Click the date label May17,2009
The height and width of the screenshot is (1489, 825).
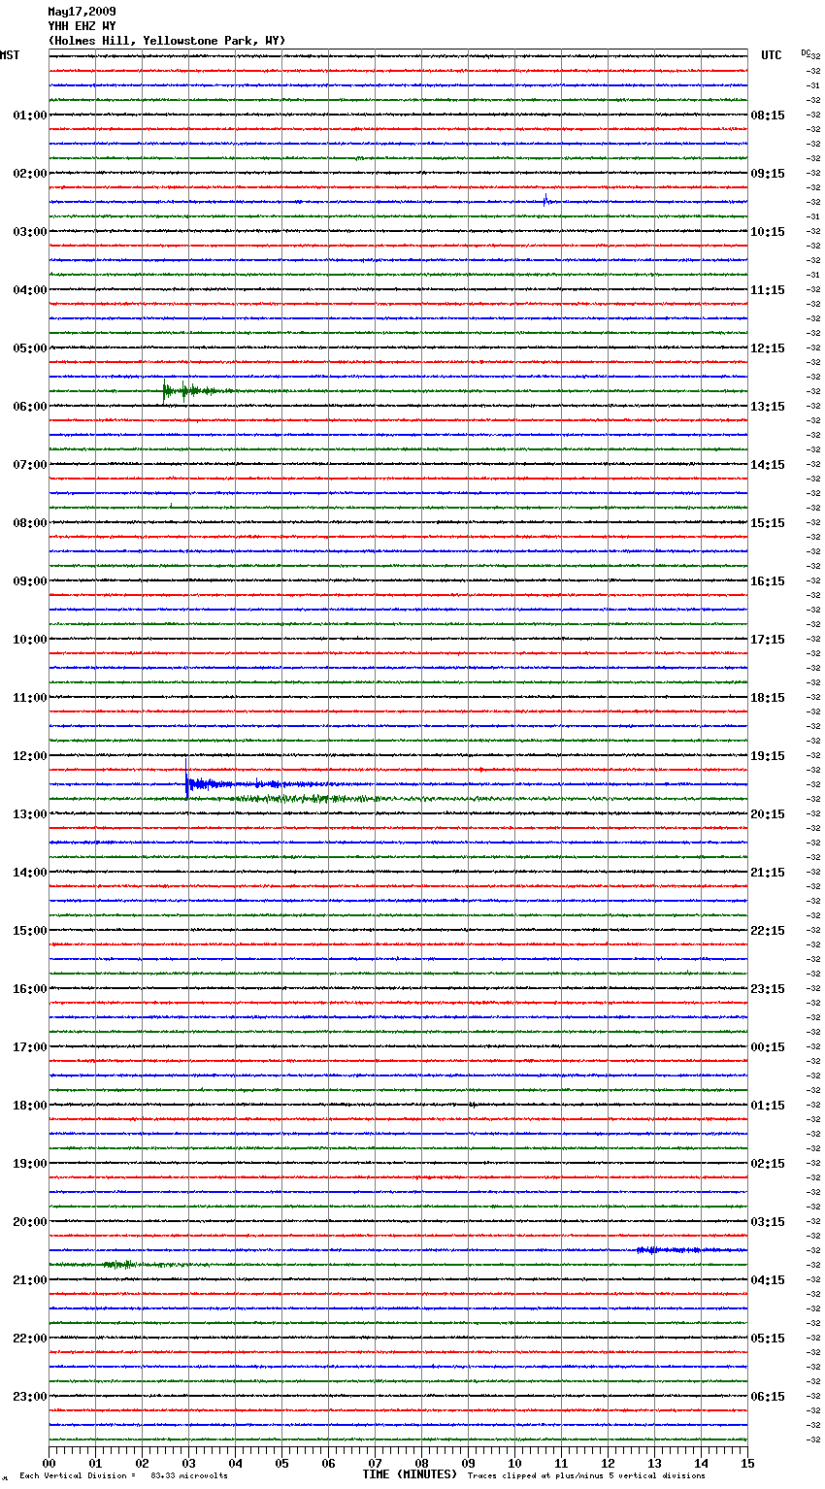[x=82, y=12]
